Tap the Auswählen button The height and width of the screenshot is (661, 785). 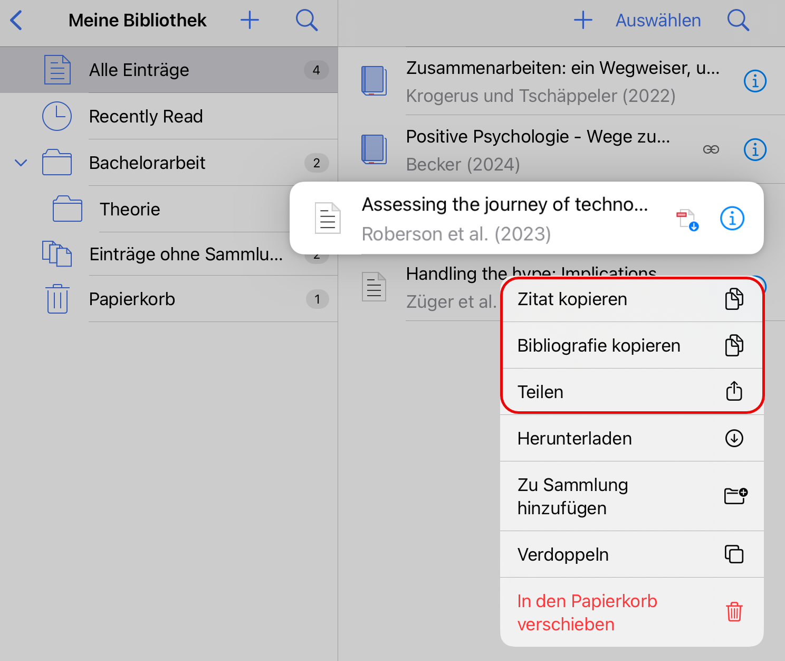(658, 21)
